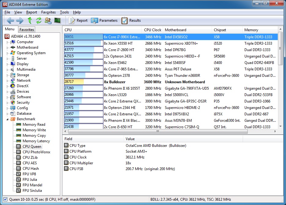This screenshot has height=205, width=286.
Task: Open benchmark Results
Action: tap(131, 20)
